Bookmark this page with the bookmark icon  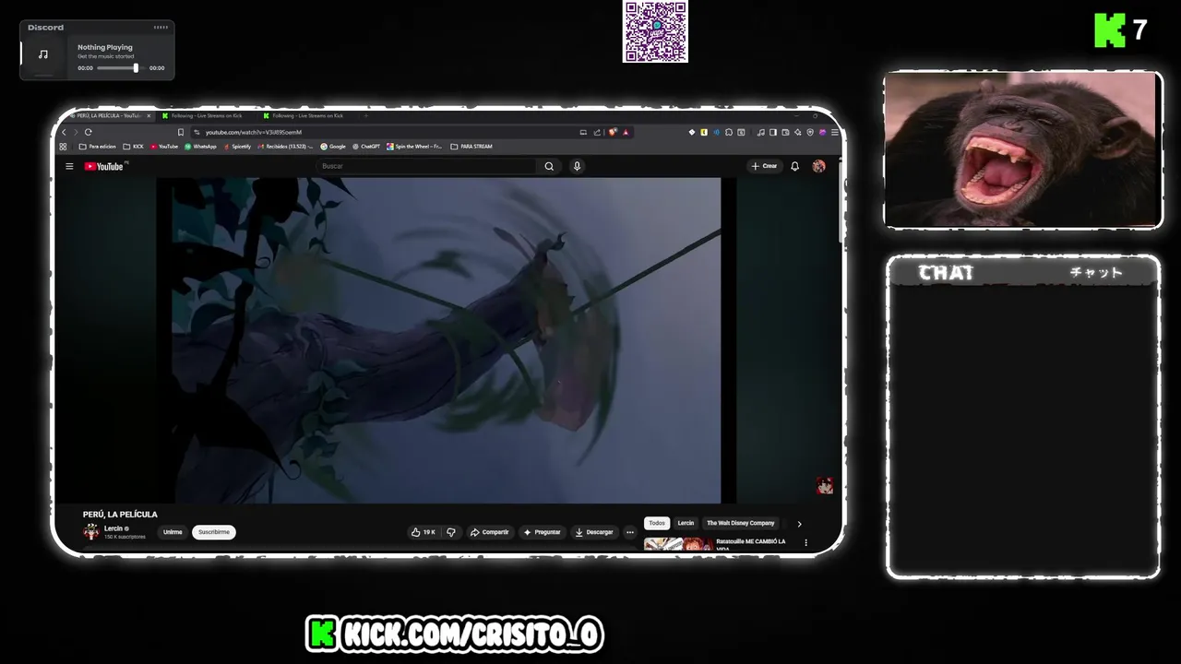181,132
